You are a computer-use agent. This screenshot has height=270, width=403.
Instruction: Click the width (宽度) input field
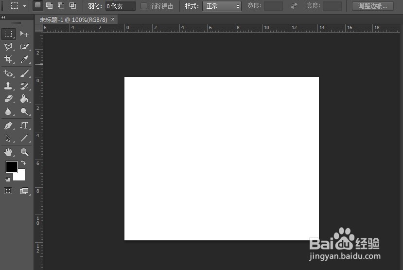(274, 6)
